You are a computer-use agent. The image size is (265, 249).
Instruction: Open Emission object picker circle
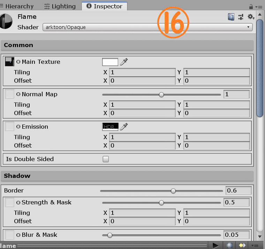pos(18,127)
